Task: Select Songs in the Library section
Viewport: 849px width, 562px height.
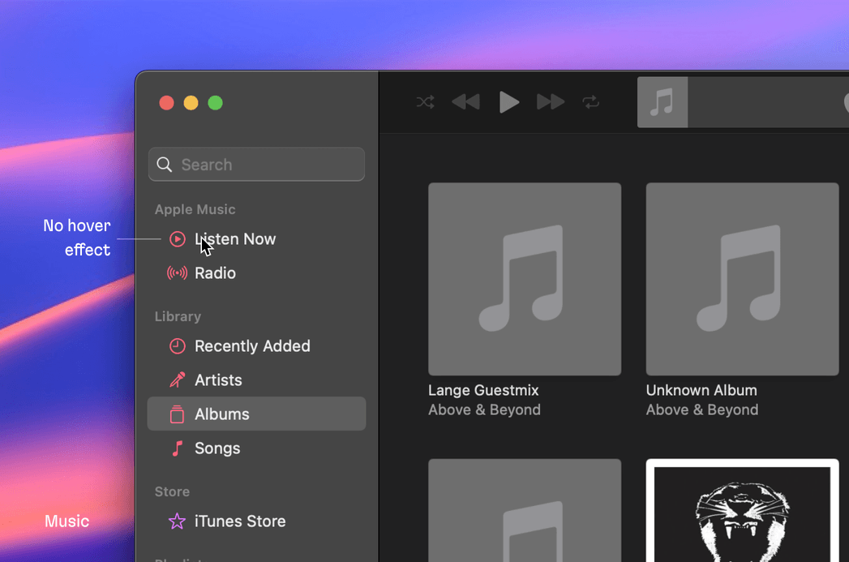Action: [x=217, y=448]
